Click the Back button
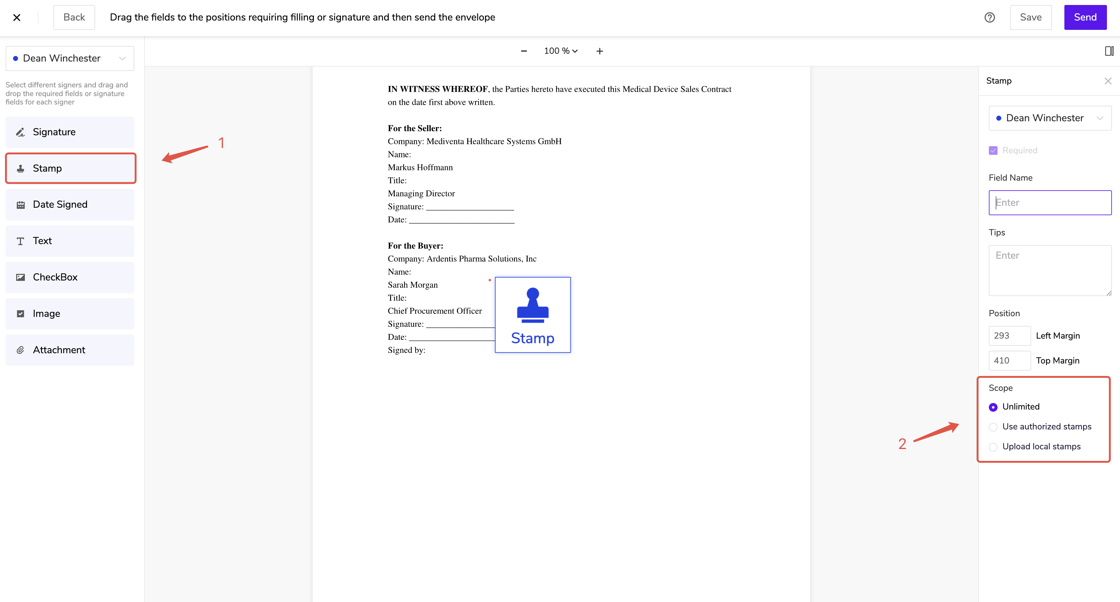 [74, 17]
